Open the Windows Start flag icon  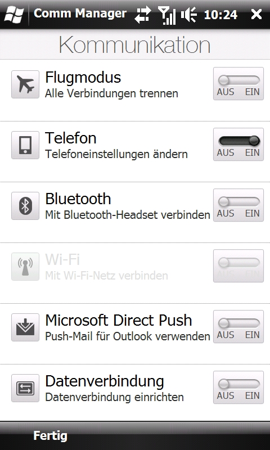pos(14,14)
